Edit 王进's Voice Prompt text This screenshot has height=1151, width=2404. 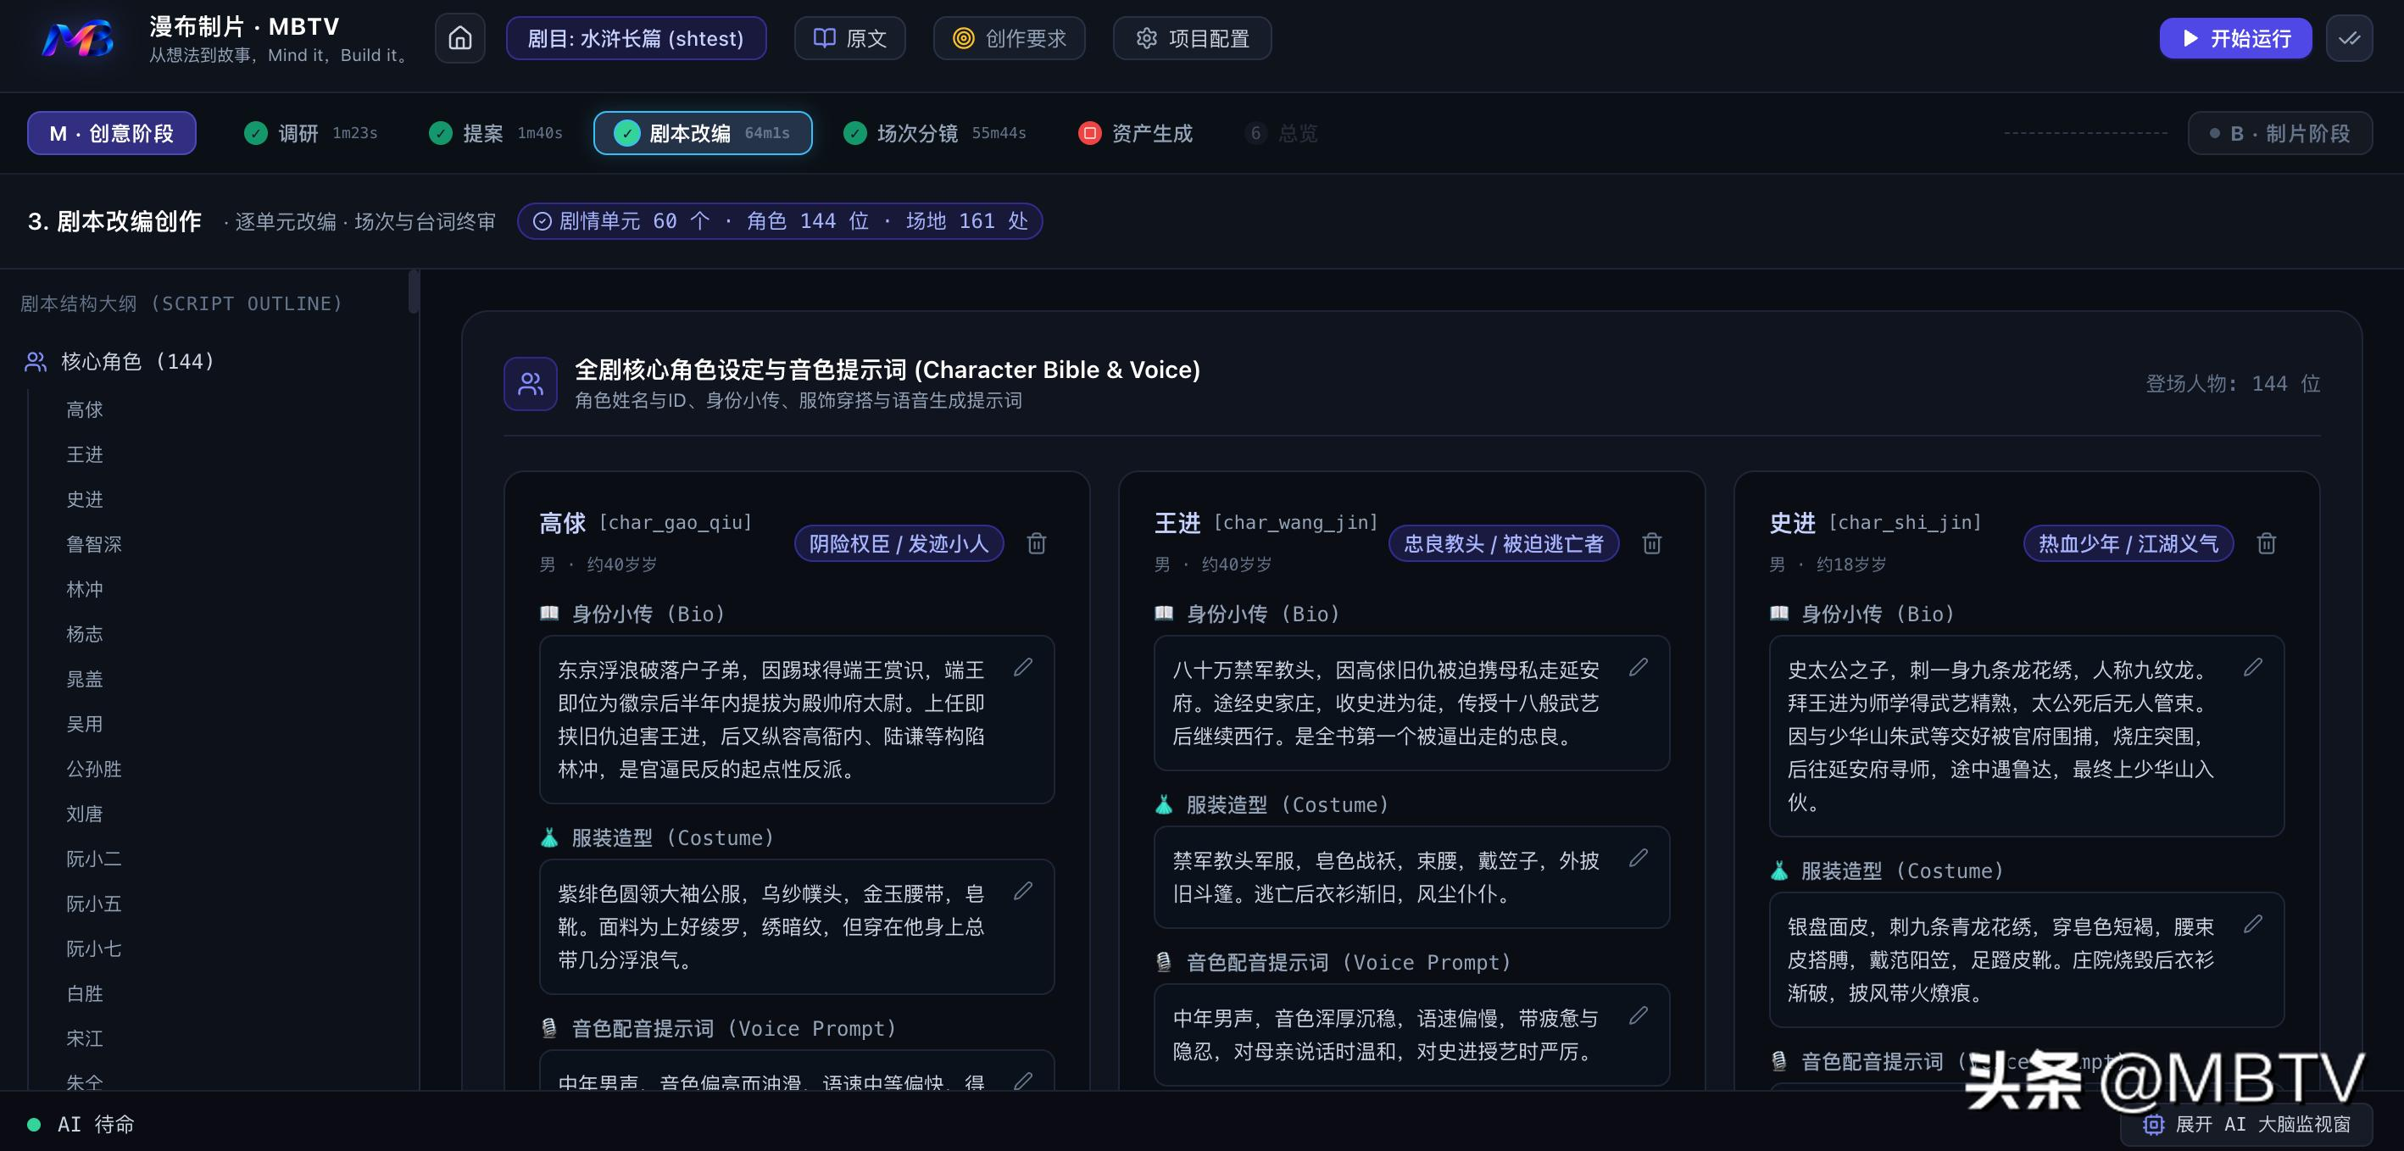click(1638, 1015)
